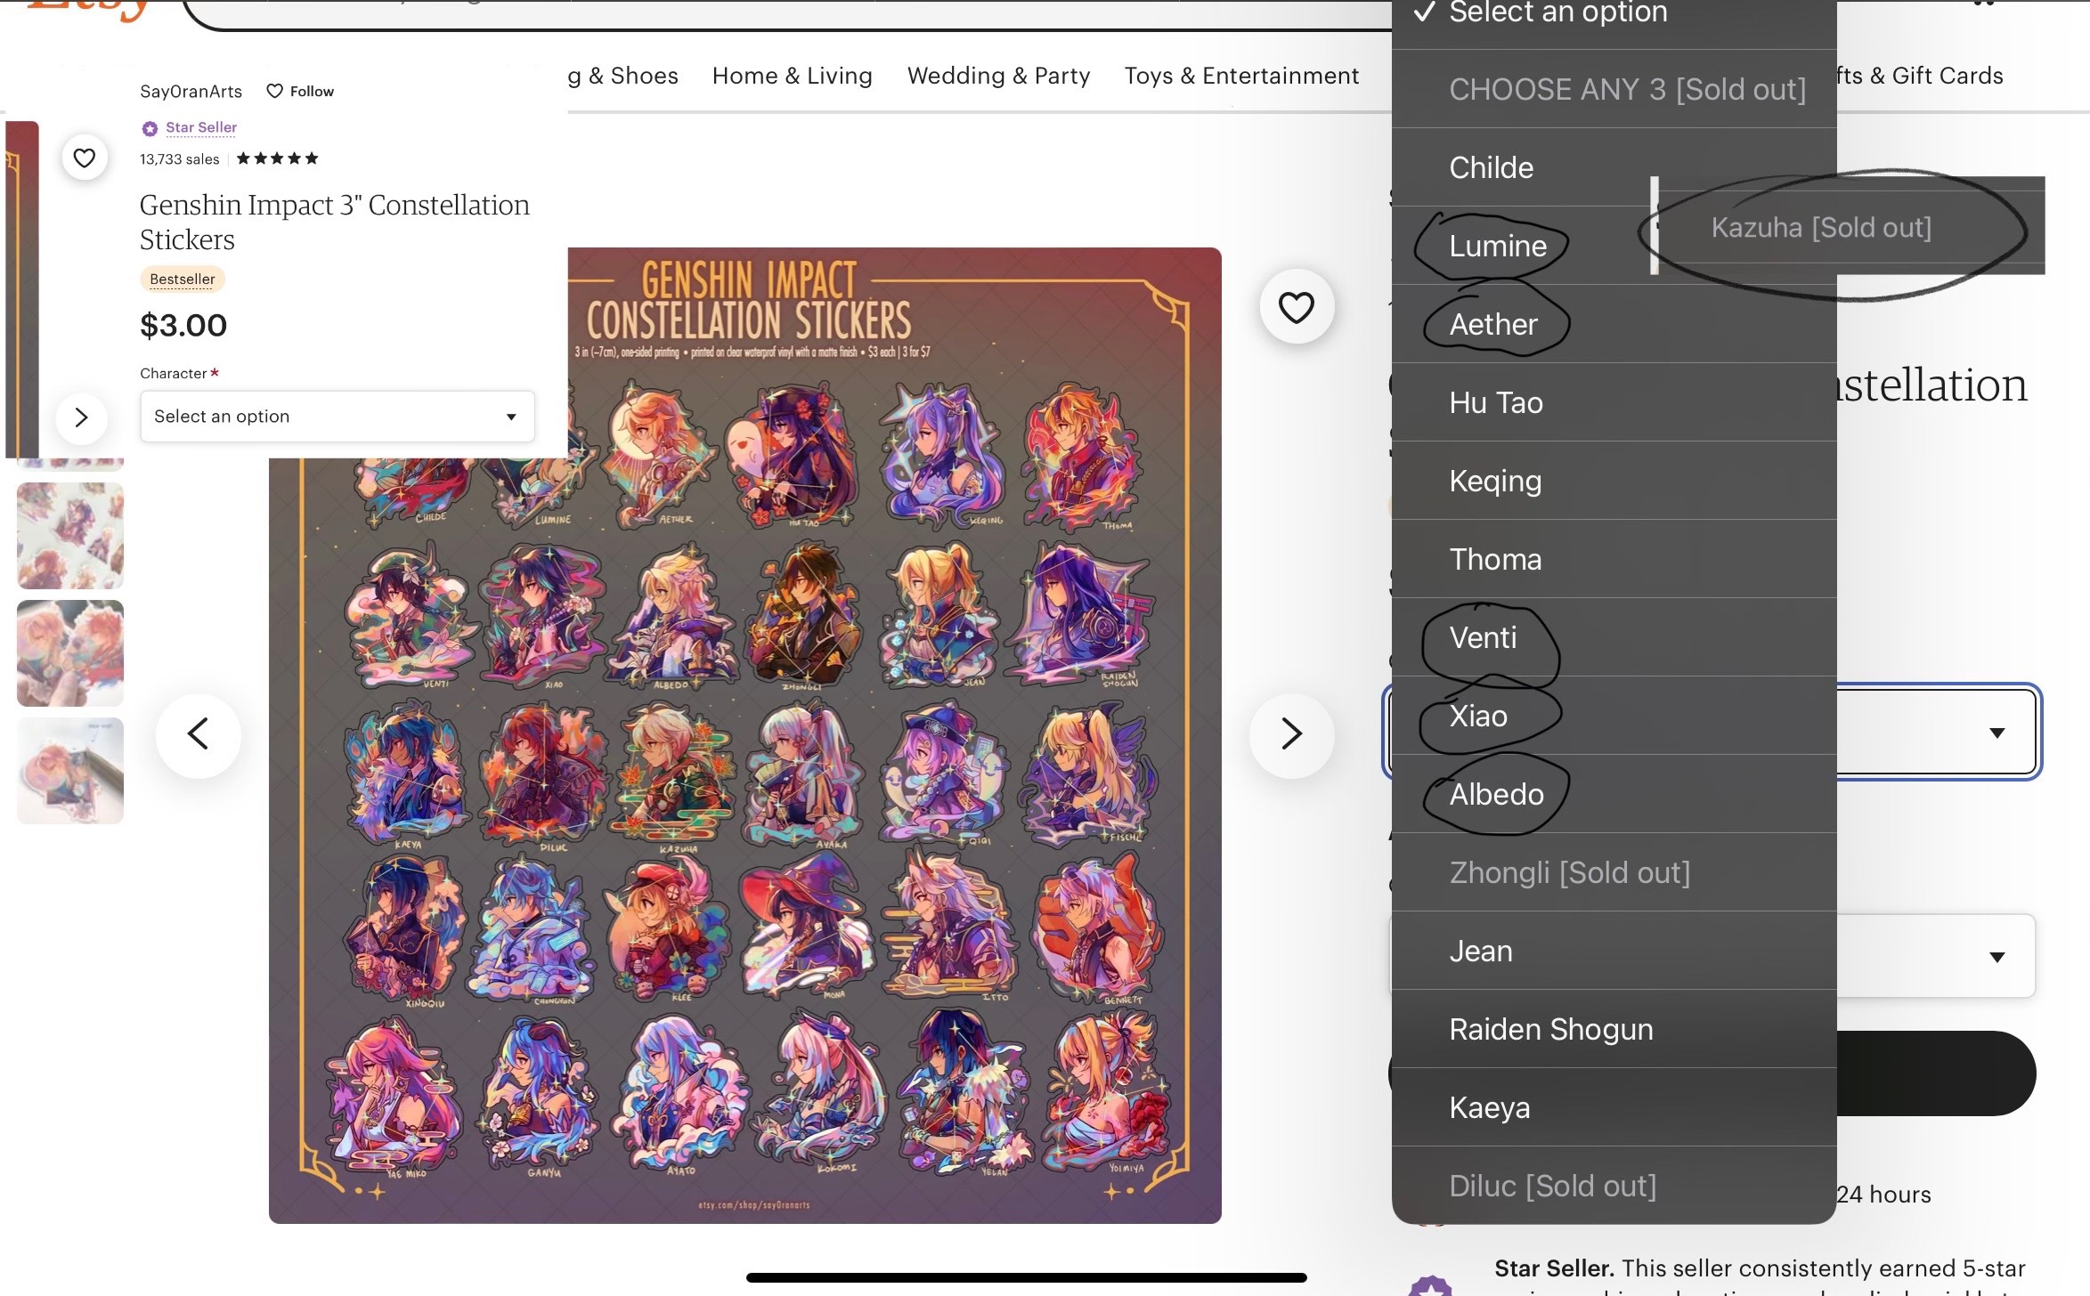Select the Keqing option
Image resolution: width=2090 pixels, height=1296 pixels.
pos(1495,481)
